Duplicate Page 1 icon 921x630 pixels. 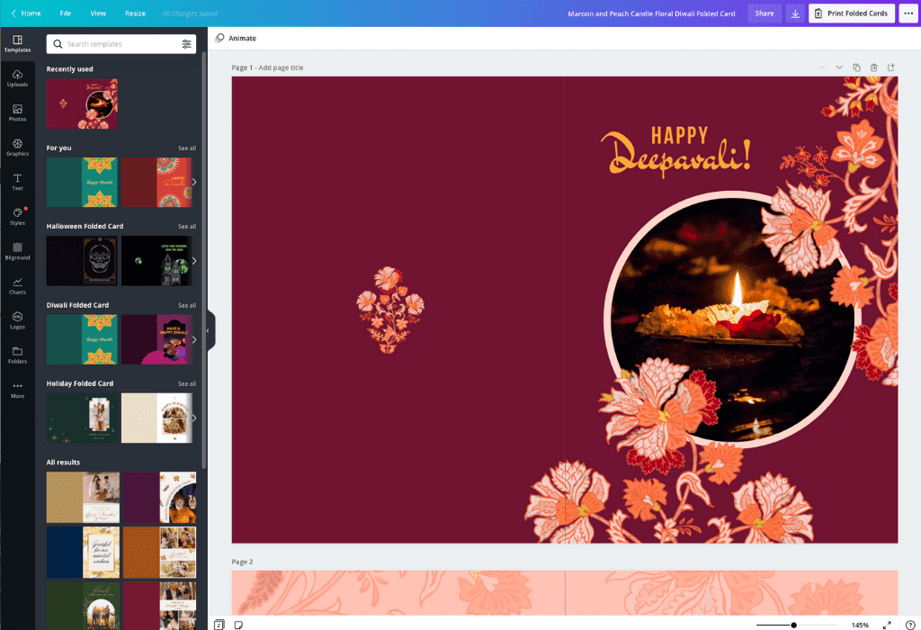pos(856,67)
